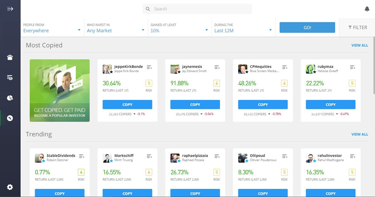Add raphaelpizzaia to watchlist icon
375x197 pixels.
pos(217,156)
